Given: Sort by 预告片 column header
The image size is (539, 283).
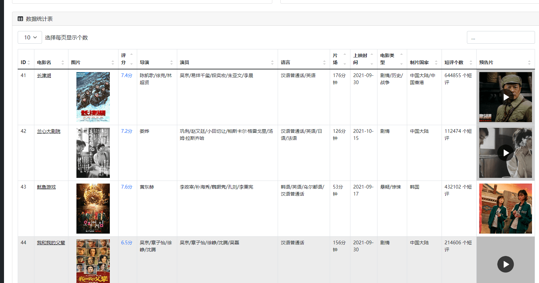Looking at the screenshot, I should coord(506,59).
